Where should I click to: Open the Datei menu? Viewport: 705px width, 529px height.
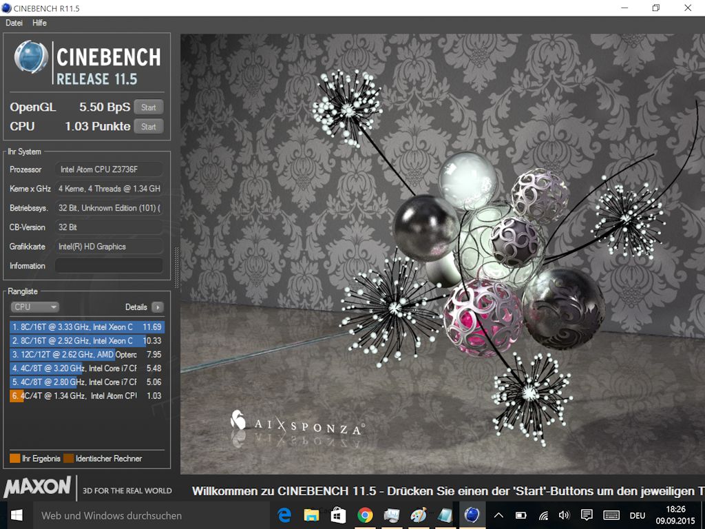click(x=14, y=23)
